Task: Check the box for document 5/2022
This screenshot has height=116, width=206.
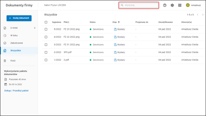Action: click(x=46, y=29)
